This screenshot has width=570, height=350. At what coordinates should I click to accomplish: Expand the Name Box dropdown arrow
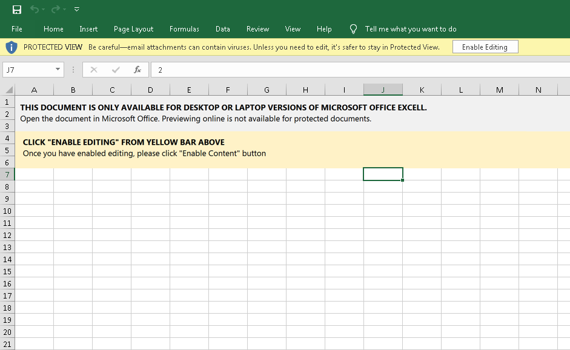pos(58,69)
